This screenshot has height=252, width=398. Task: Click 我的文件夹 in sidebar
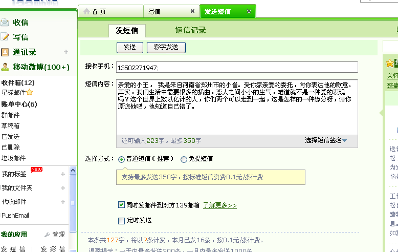point(17,188)
